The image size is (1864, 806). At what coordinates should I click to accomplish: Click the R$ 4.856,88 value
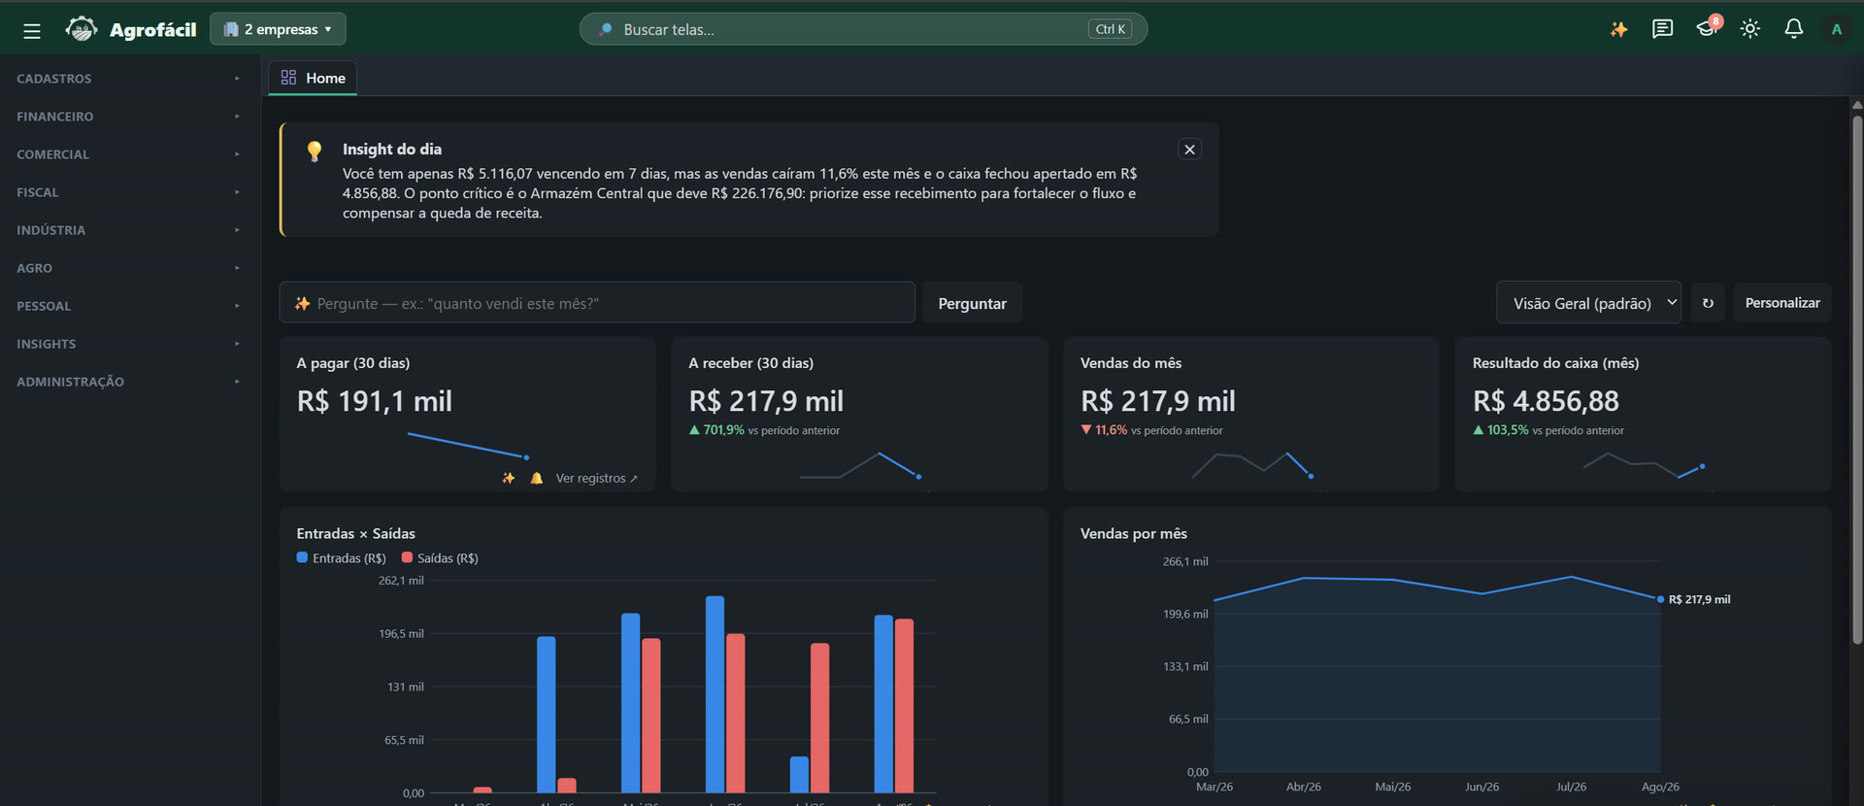click(1546, 401)
